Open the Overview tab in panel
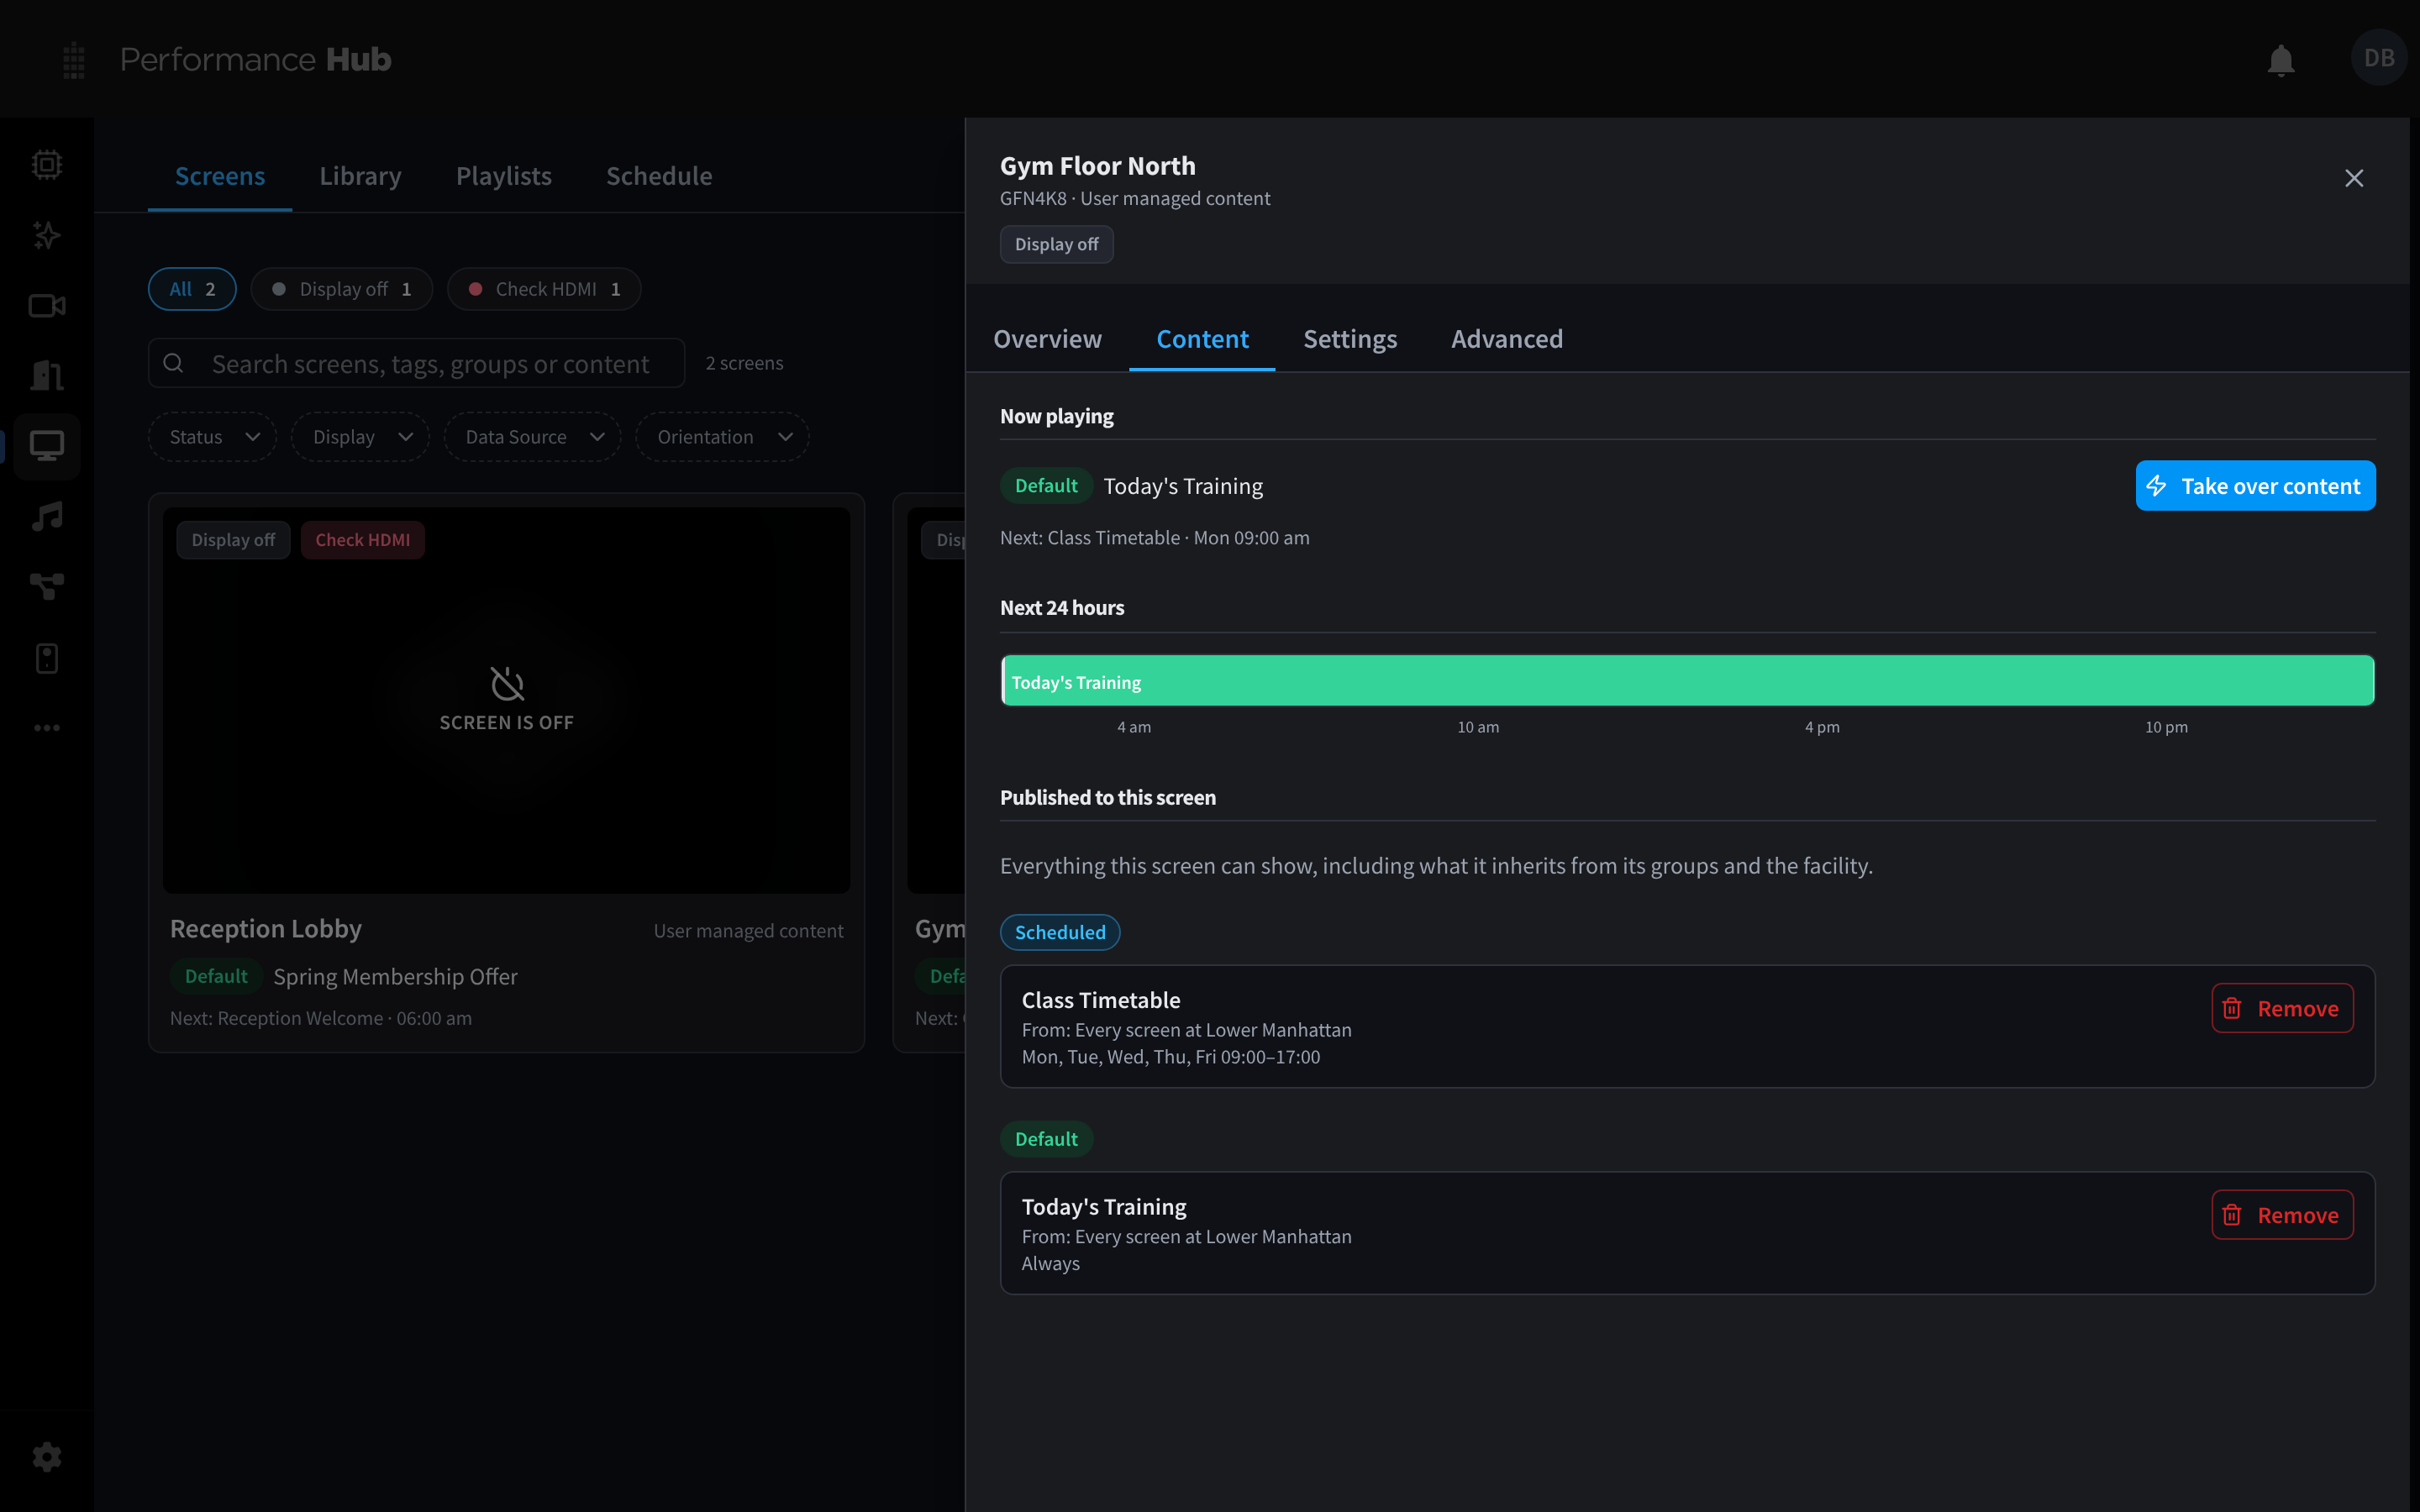This screenshot has width=2420, height=1512. click(x=1047, y=339)
